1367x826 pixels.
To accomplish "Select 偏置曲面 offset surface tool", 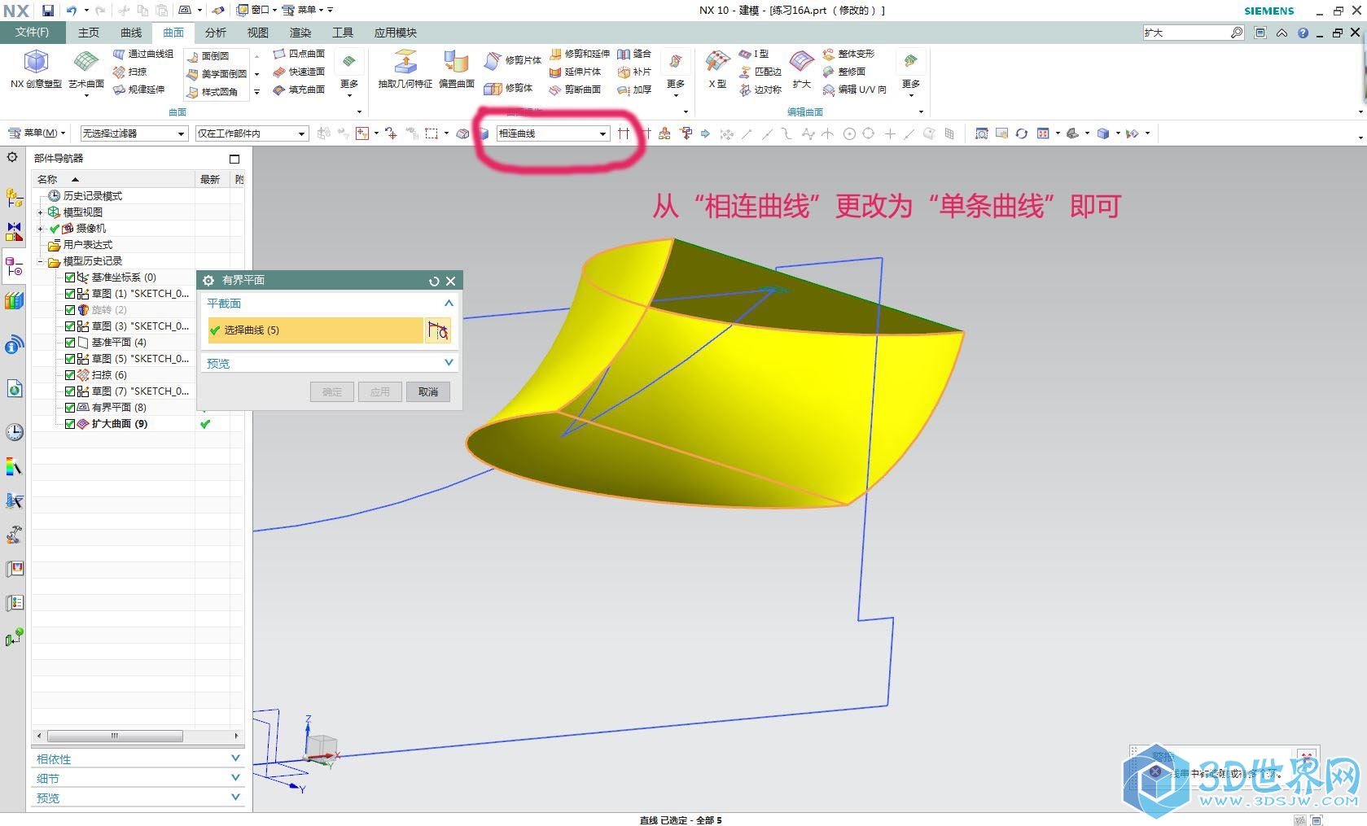I will pyautogui.click(x=456, y=69).
